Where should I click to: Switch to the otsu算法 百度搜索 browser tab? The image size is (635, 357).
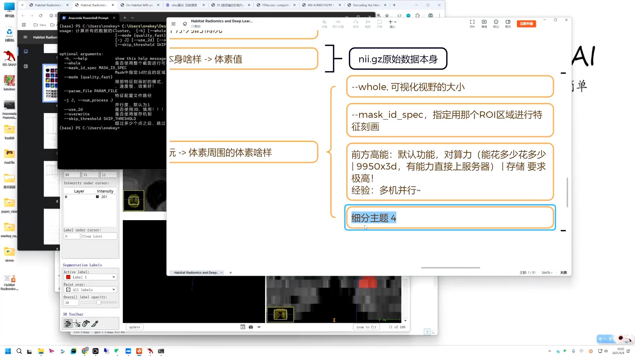[x=184, y=5]
